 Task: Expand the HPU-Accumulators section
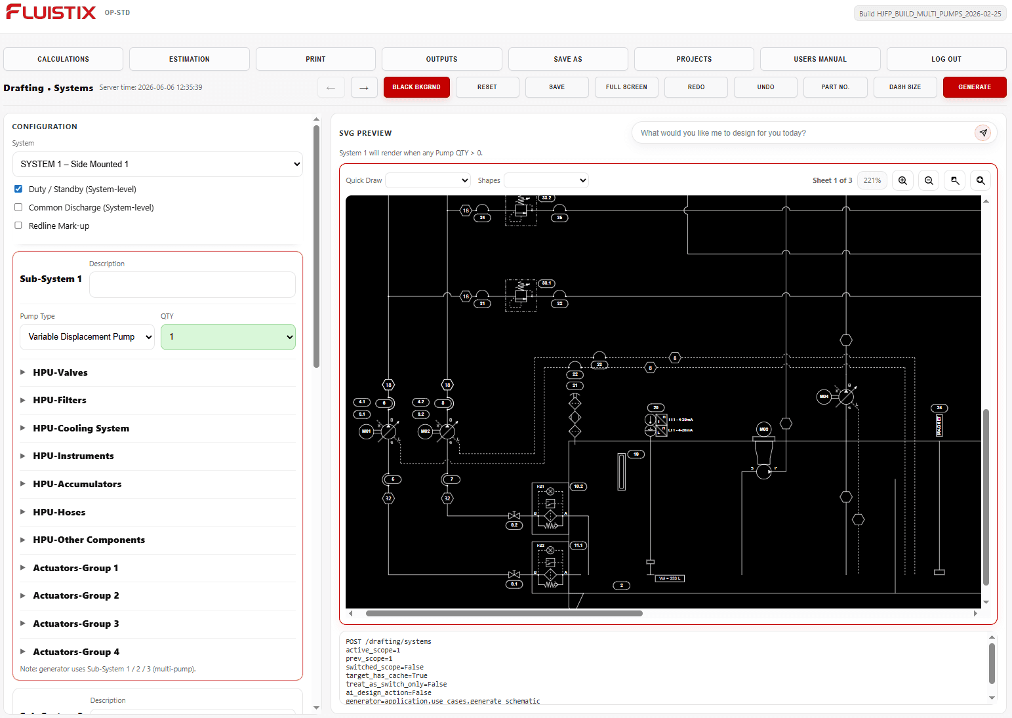77,484
